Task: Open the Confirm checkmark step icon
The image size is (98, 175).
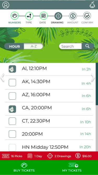Action: tap(87, 16)
